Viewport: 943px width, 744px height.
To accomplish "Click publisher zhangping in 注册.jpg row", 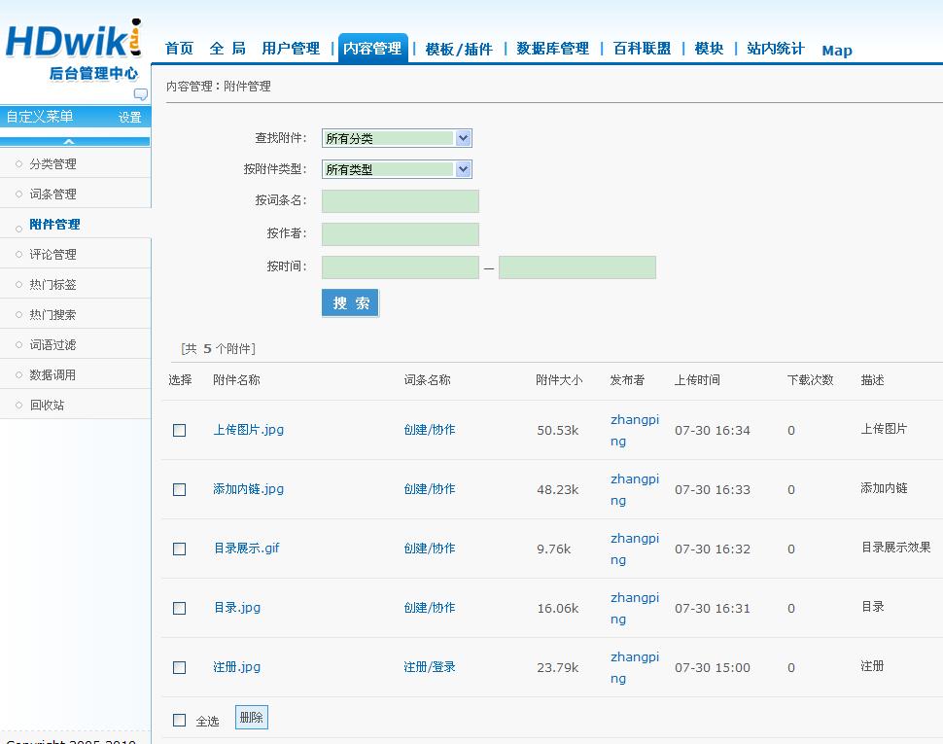I will point(635,667).
